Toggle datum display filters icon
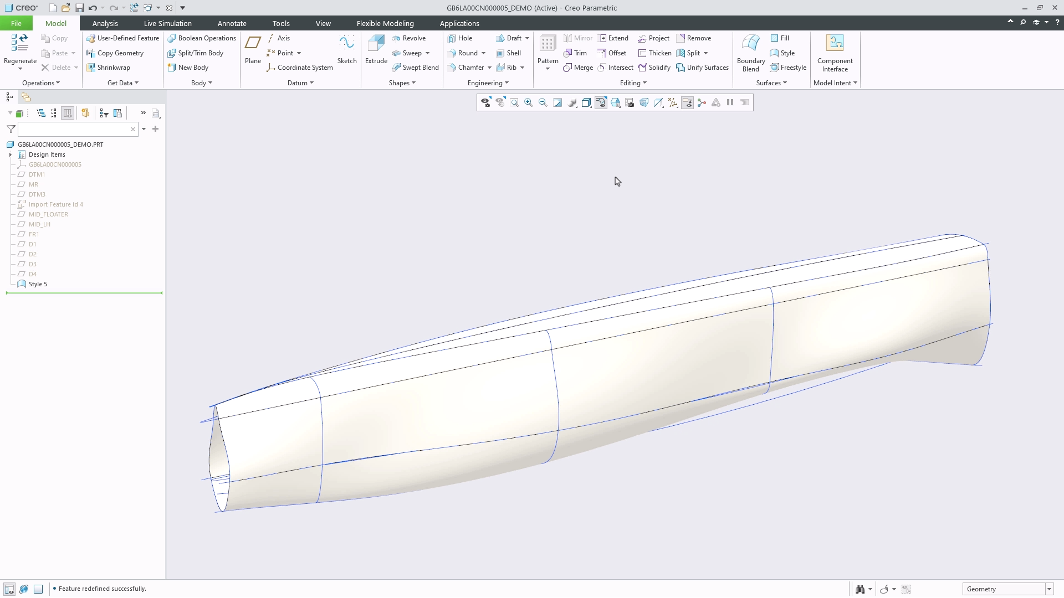Viewport: 1064px width, 598px height. (673, 102)
